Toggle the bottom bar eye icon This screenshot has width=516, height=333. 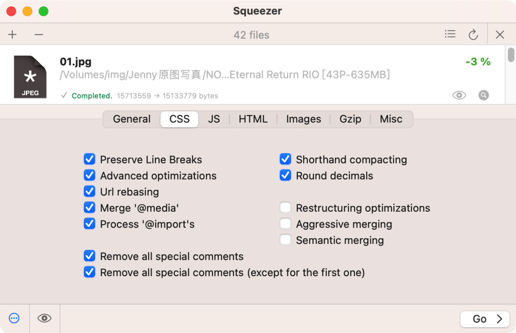[x=44, y=318]
